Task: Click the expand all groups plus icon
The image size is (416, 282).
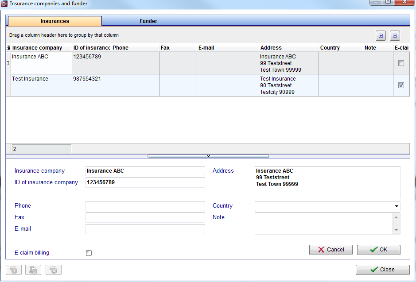Action: (x=381, y=35)
